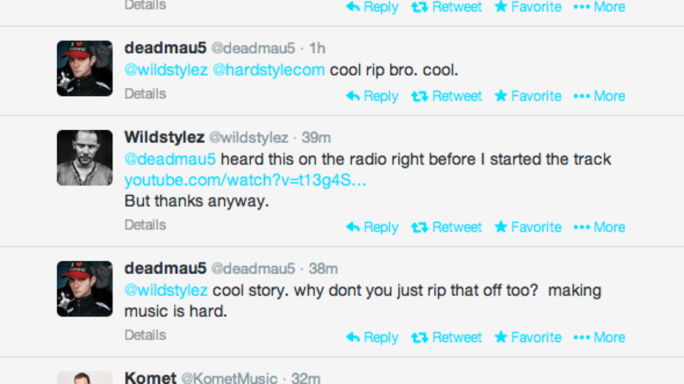Open the youtube.com link in Wildstylez's tweet
Screen dimensions: 684x384
(x=245, y=180)
